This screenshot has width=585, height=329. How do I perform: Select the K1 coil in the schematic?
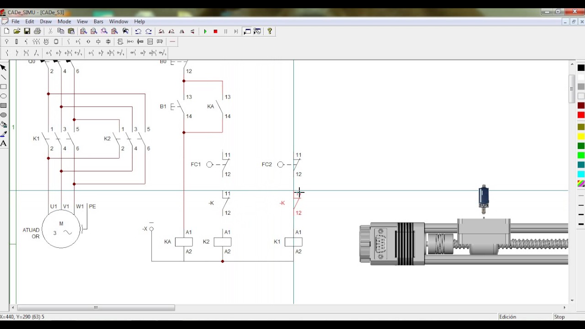(293, 242)
